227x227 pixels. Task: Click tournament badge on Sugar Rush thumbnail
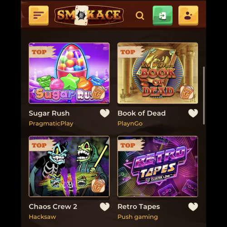[99, 93]
